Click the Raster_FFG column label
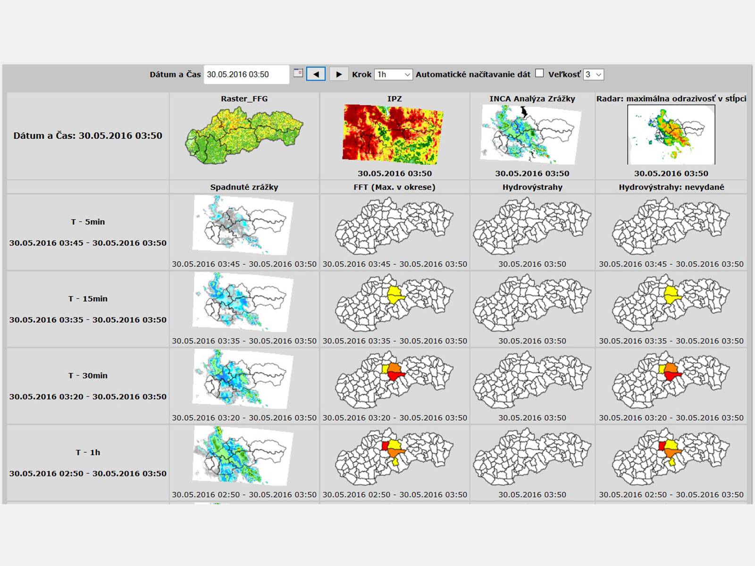 pos(244,99)
